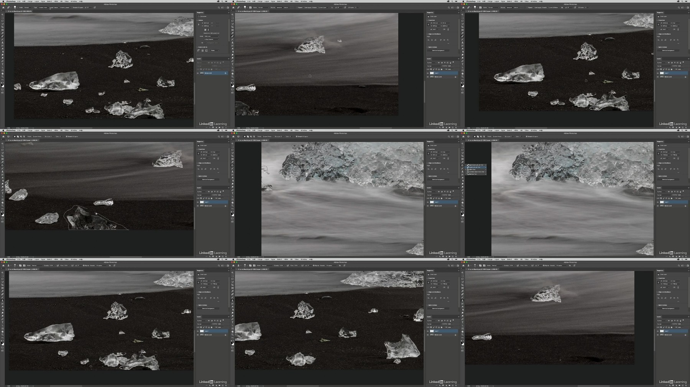
Task: Choose Content-Aware Move Tool in flyout
Action: click(476, 172)
